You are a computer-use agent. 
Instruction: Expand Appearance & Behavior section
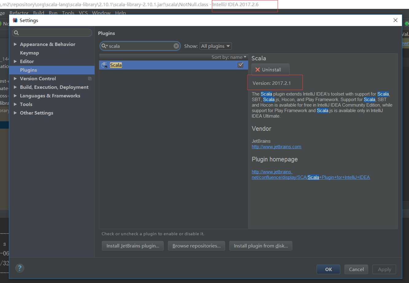point(15,44)
